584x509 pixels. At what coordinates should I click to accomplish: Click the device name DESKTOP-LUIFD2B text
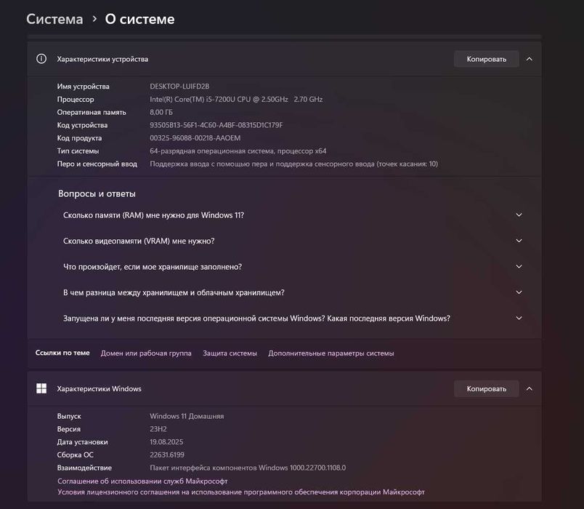pyautogui.click(x=179, y=87)
